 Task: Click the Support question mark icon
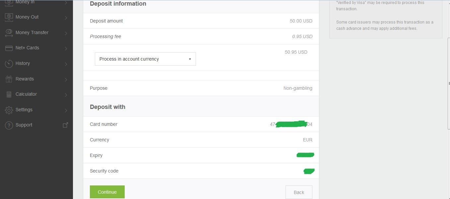click(9, 125)
